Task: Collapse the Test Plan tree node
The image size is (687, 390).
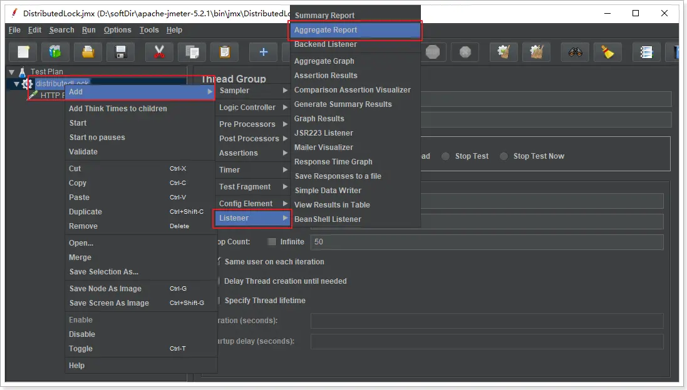Action: pyautogui.click(x=12, y=72)
